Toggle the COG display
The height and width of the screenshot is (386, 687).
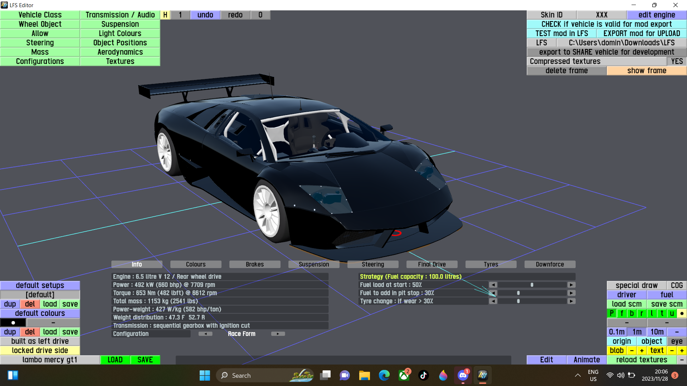(676, 286)
